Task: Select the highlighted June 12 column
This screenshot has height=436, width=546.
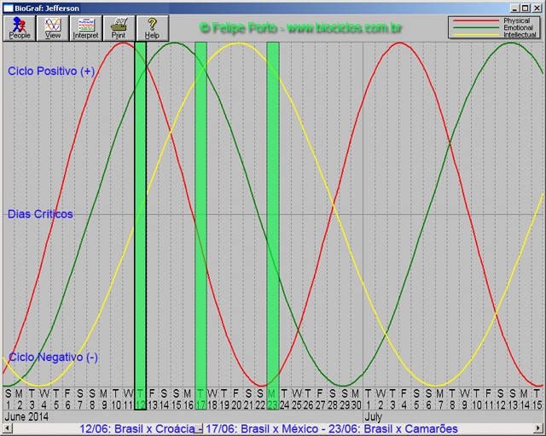Action: 140,225
